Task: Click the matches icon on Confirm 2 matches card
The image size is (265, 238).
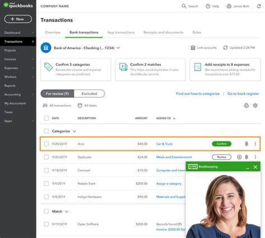Action: point(123,67)
